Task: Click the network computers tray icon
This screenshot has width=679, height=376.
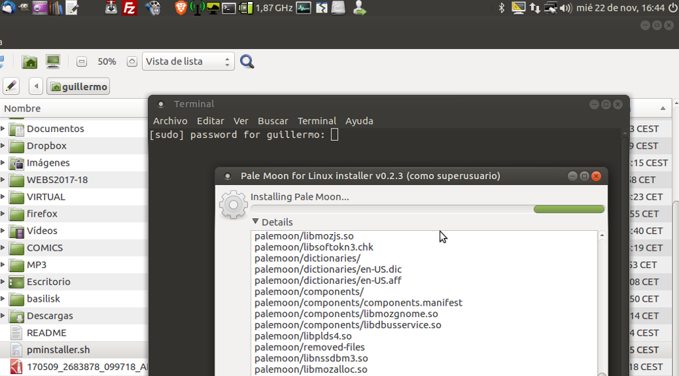Action: coord(550,8)
